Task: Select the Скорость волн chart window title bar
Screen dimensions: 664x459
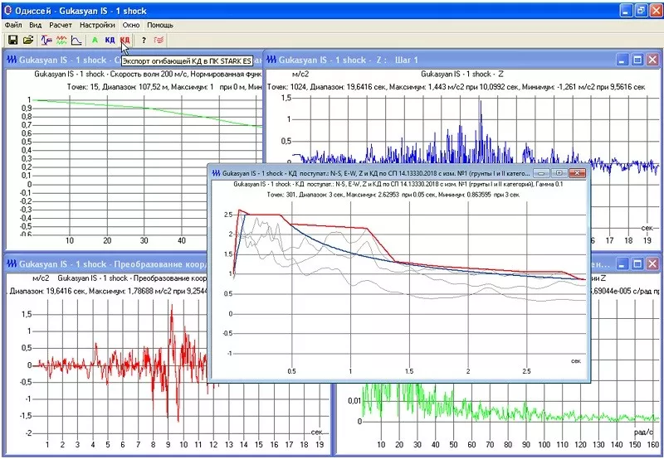Action: [x=66, y=60]
